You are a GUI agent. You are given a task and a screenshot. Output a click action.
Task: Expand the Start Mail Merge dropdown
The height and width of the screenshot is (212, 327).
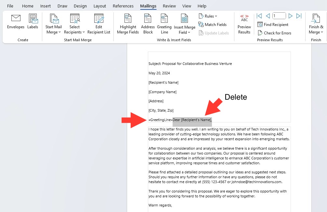[54, 24]
